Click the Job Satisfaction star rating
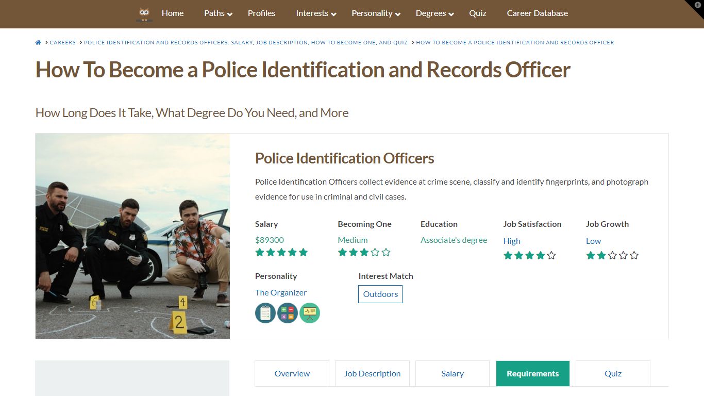704x396 pixels. click(x=530, y=255)
